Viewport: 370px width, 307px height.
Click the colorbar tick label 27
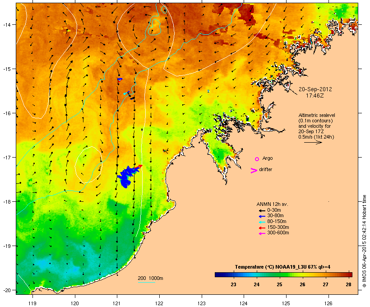click(326, 284)
